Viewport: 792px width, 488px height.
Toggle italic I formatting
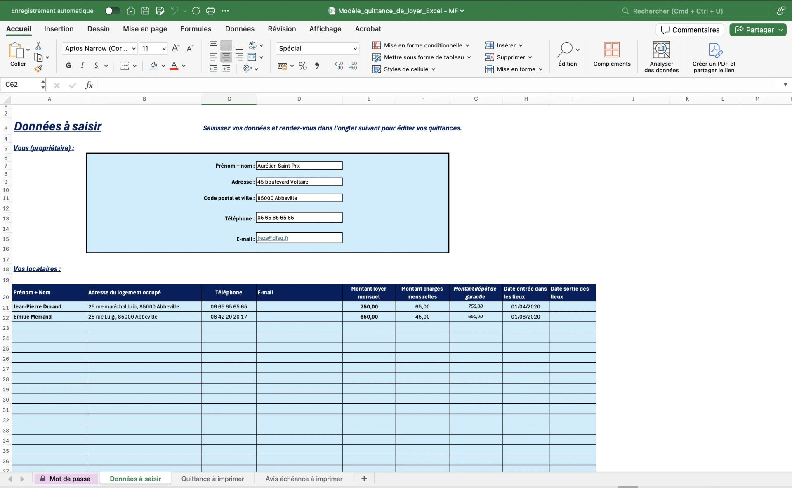(82, 66)
